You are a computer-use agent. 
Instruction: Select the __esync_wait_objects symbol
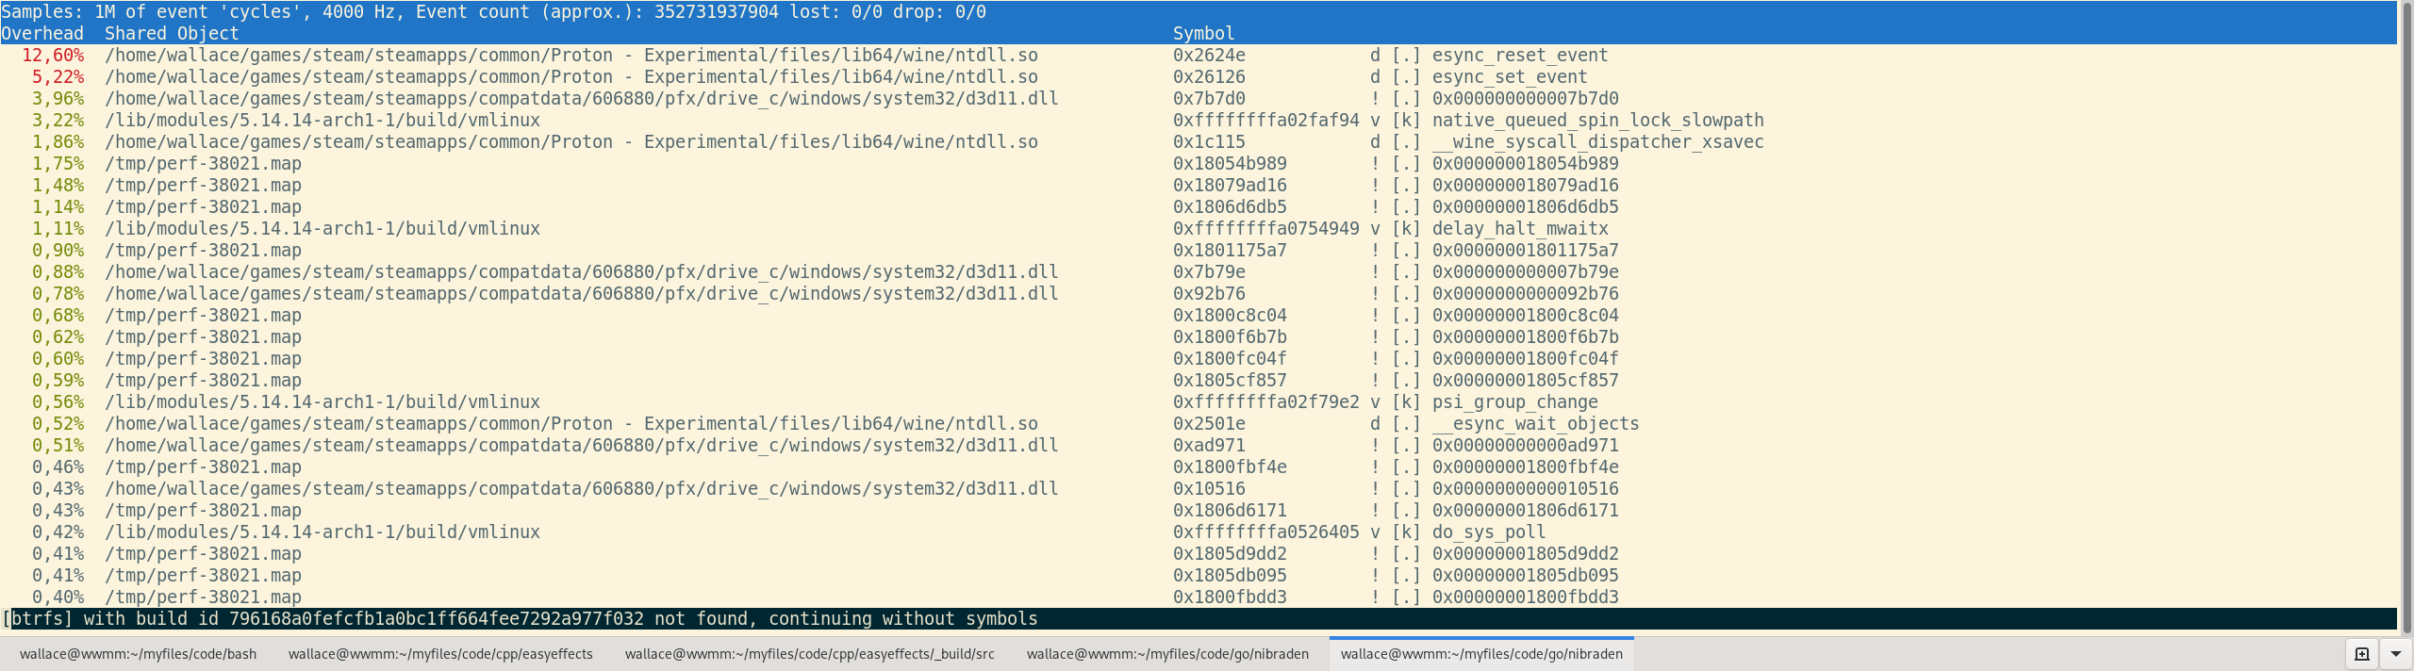point(1536,424)
